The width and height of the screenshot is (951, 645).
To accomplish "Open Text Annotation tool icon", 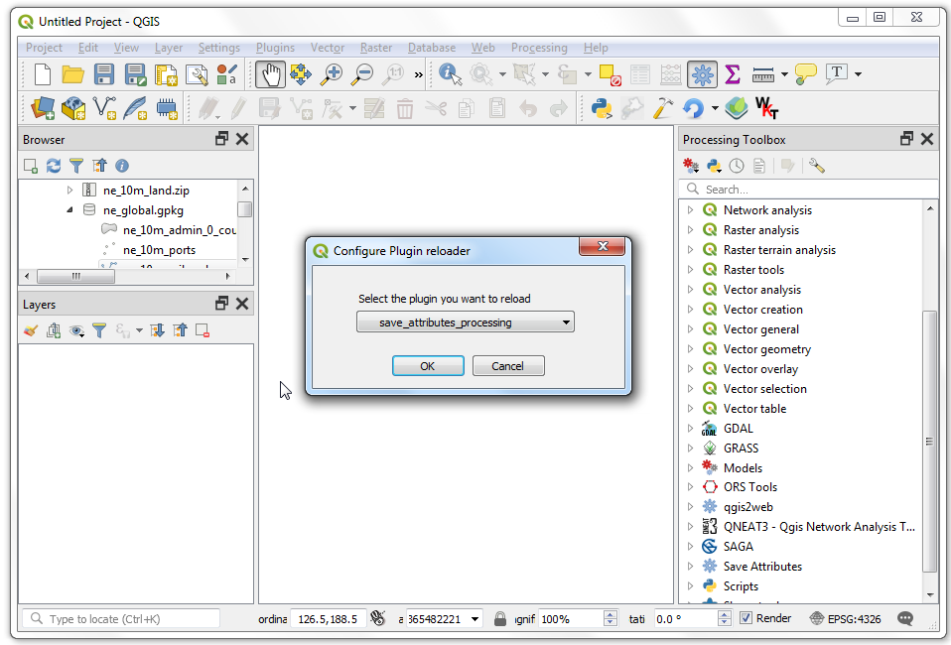I will point(837,74).
